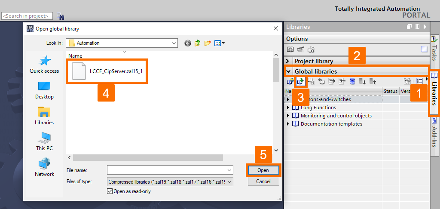Open Network in the dialog sidebar
The image size is (440, 209).
(x=44, y=167)
